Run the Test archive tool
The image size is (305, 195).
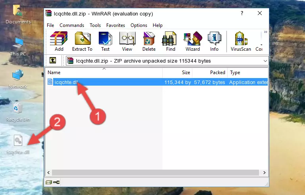(x=105, y=41)
